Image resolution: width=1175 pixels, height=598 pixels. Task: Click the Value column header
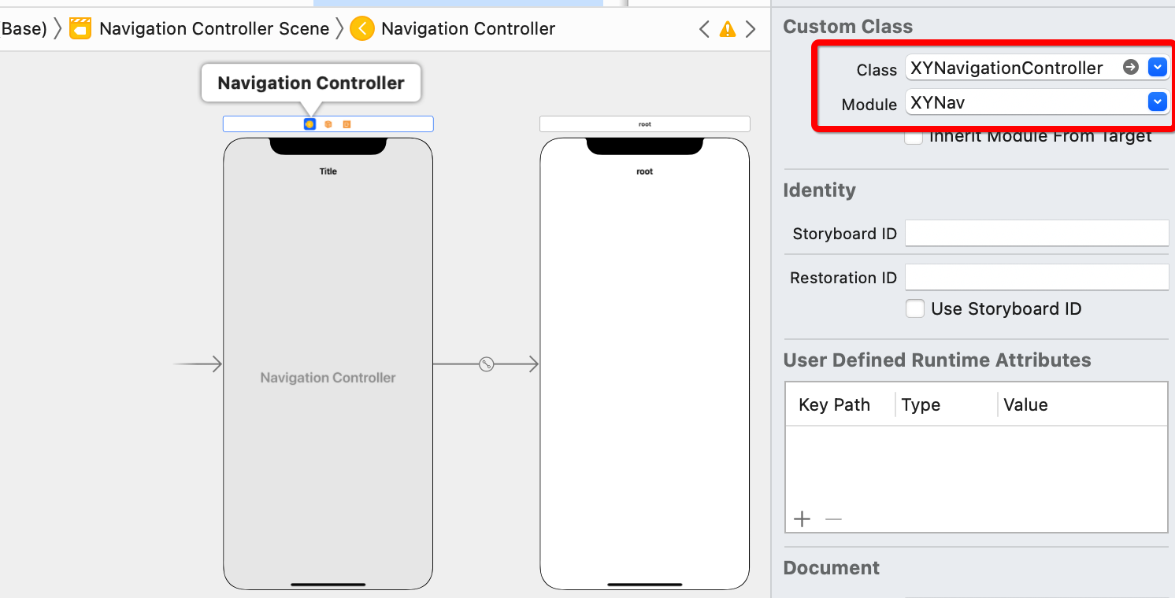[1025, 404]
